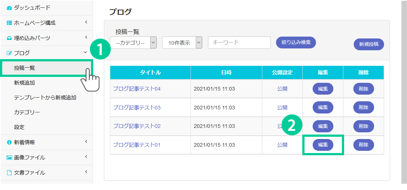Screen dimensions: 407x190
Task: Click the 画像ファイル picture icon
Action: (10, 157)
